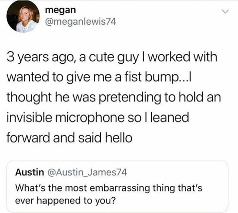Click the word 'embarrassing' in quoted tweet
This screenshot has height=213, width=238.
(x=120, y=188)
